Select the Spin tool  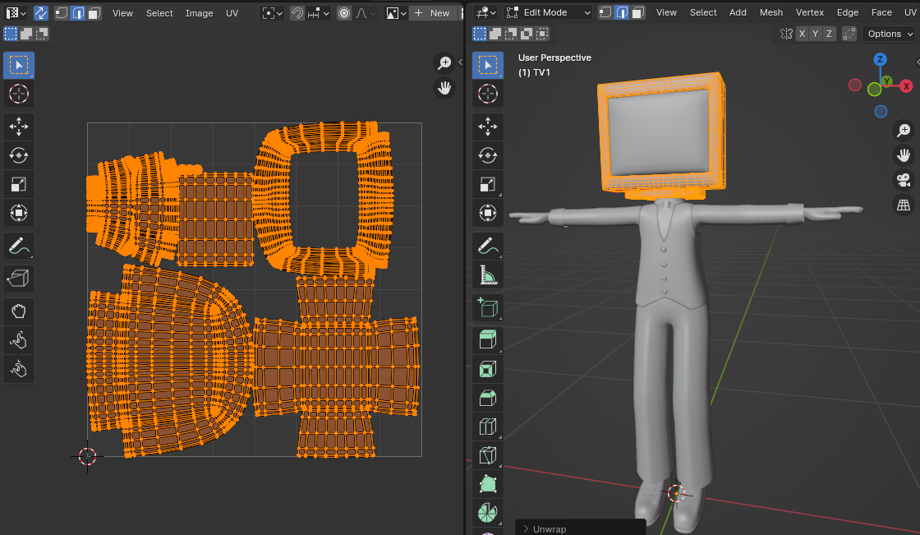488,514
